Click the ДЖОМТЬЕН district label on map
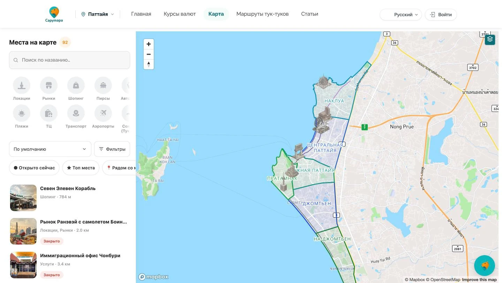Viewport: 502px width, 283px height. coord(317,203)
